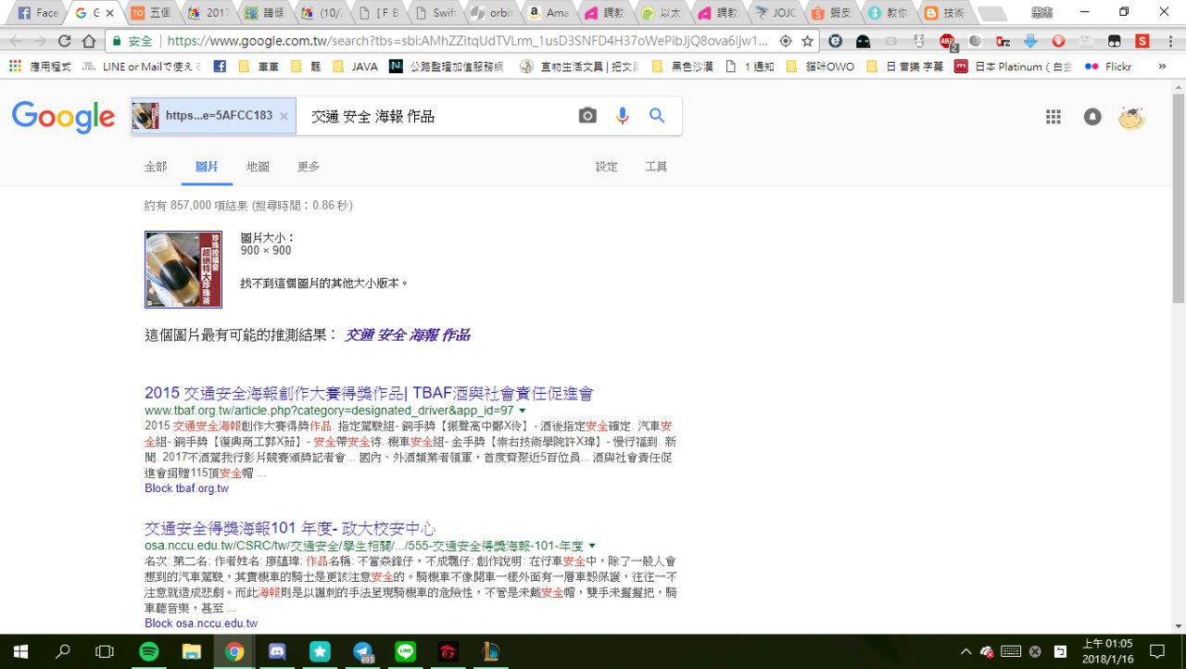1186x669 pixels.
Task: Switch to the 全部 results tab
Action: [156, 167]
